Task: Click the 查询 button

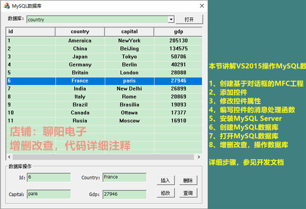Action: 188,193
